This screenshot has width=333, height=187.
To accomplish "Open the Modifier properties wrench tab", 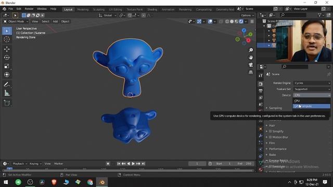I will pos(261,136).
